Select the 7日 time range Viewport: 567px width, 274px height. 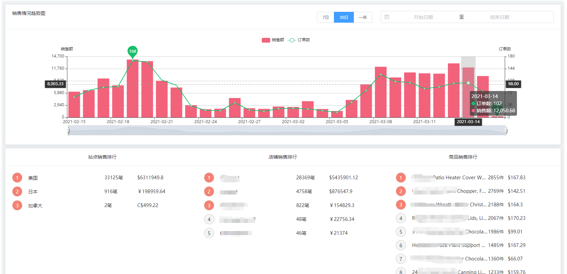point(325,17)
